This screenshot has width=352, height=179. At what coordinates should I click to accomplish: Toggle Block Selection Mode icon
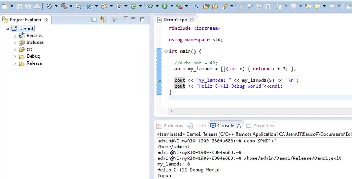[x=259, y=6]
